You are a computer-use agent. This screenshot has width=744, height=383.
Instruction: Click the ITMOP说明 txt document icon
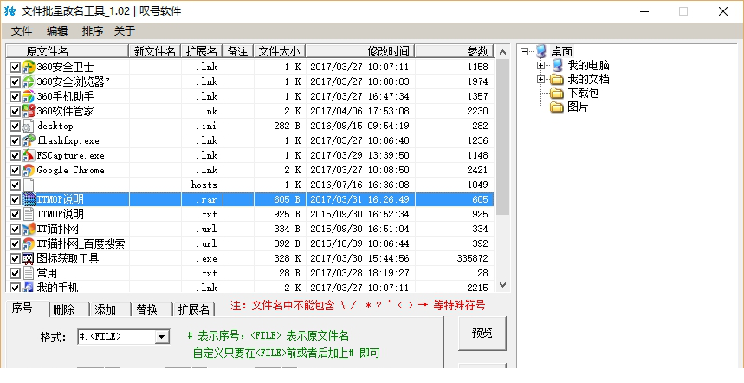pos(29,214)
